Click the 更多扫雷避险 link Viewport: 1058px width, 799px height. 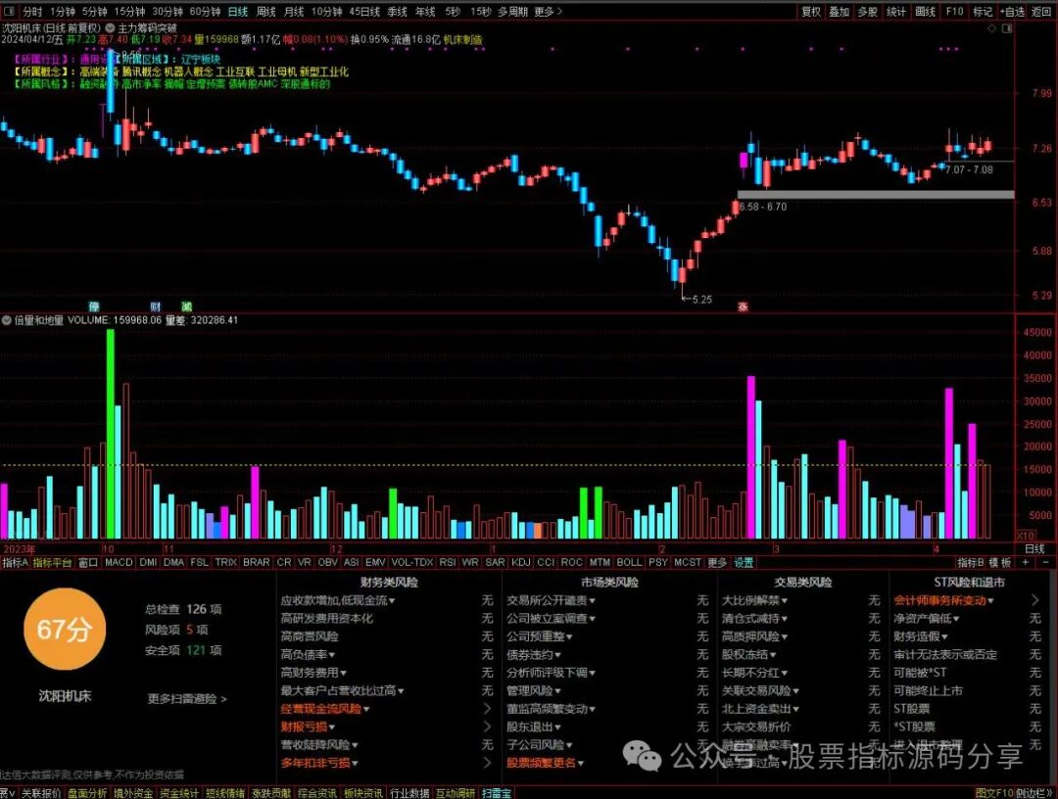[187, 698]
